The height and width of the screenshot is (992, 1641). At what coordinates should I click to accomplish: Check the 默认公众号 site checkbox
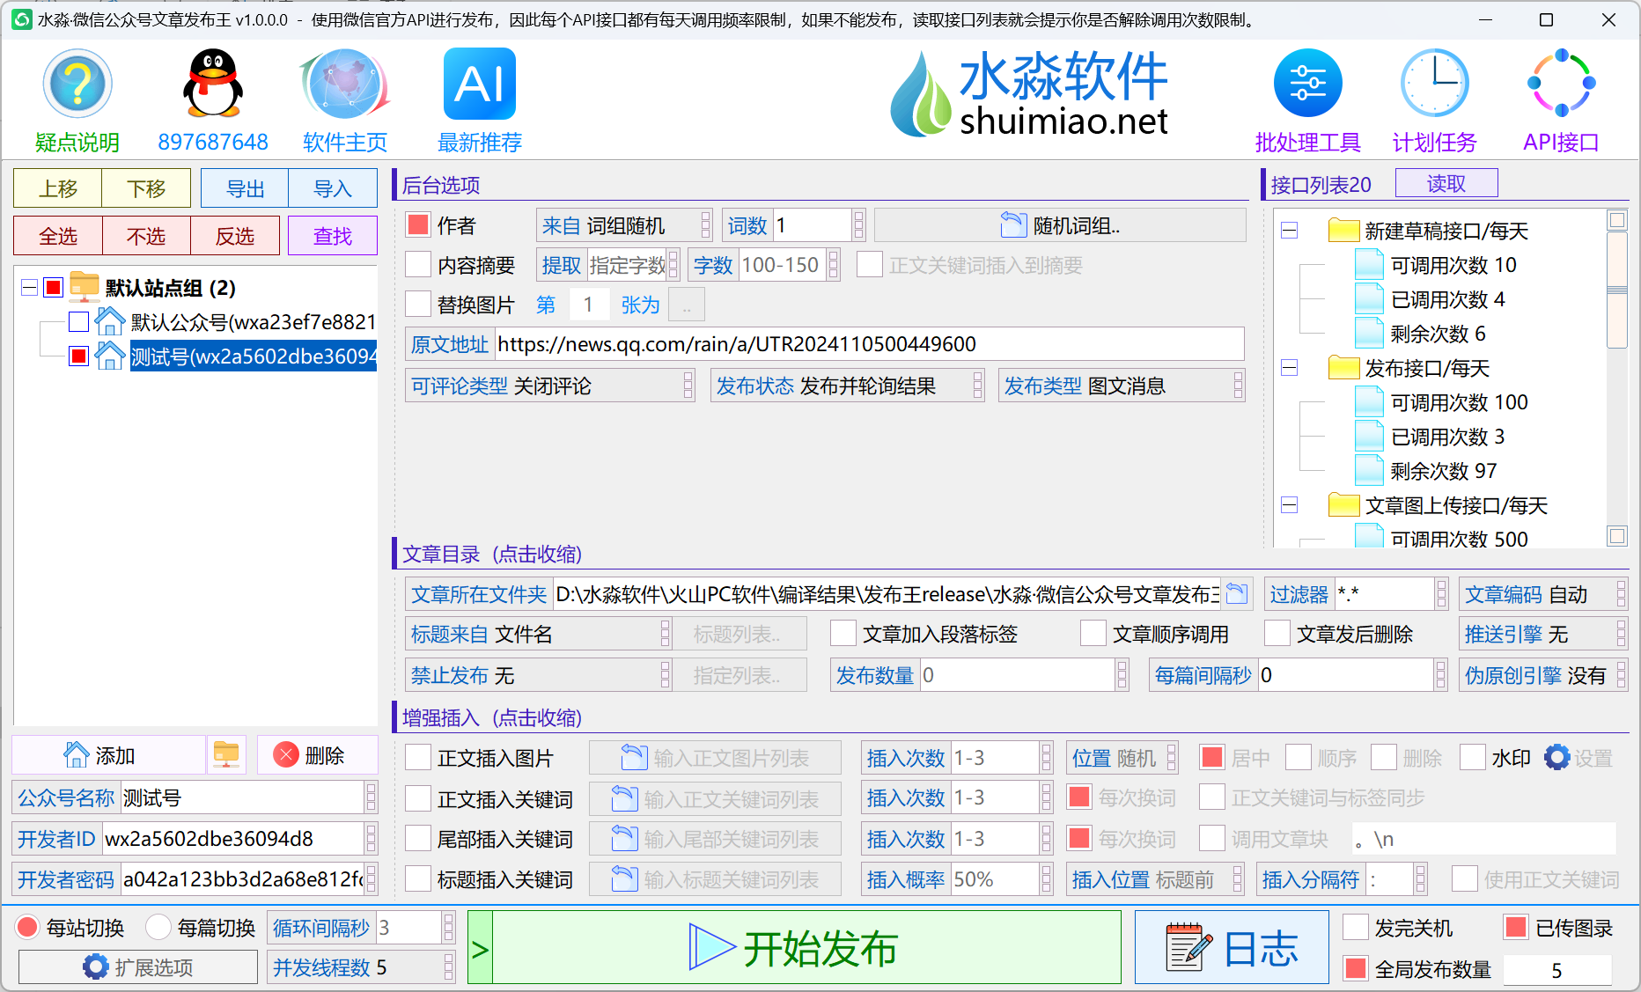[78, 321]
